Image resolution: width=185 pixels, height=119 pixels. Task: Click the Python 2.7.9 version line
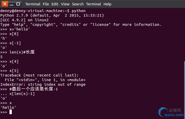tap(52, 15)
